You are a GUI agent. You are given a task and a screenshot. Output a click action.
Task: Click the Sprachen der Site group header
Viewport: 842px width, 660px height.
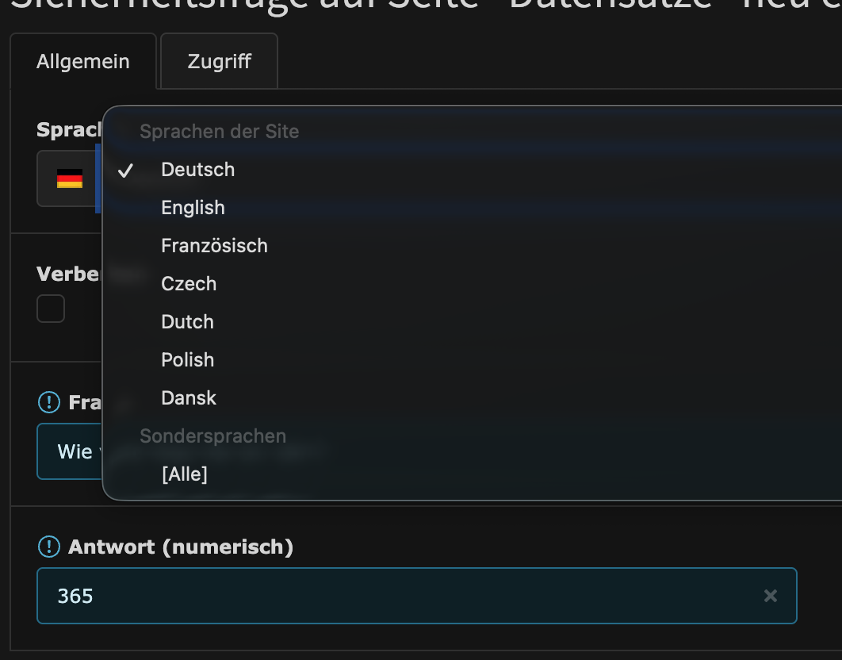220,132
